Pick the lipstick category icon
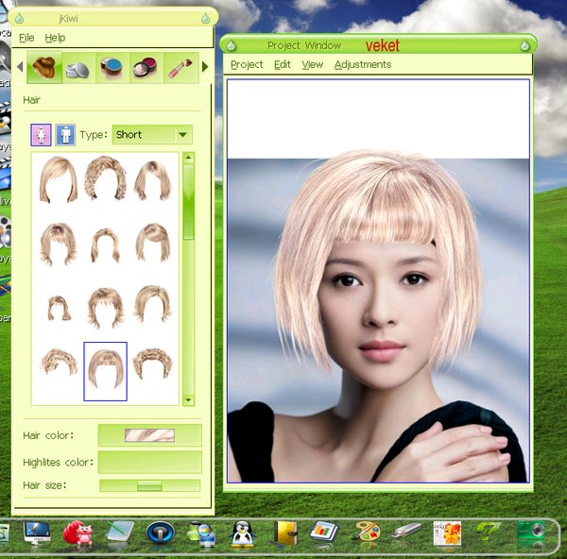The width and height of the screenshot is (567, 559). (179, 68)
